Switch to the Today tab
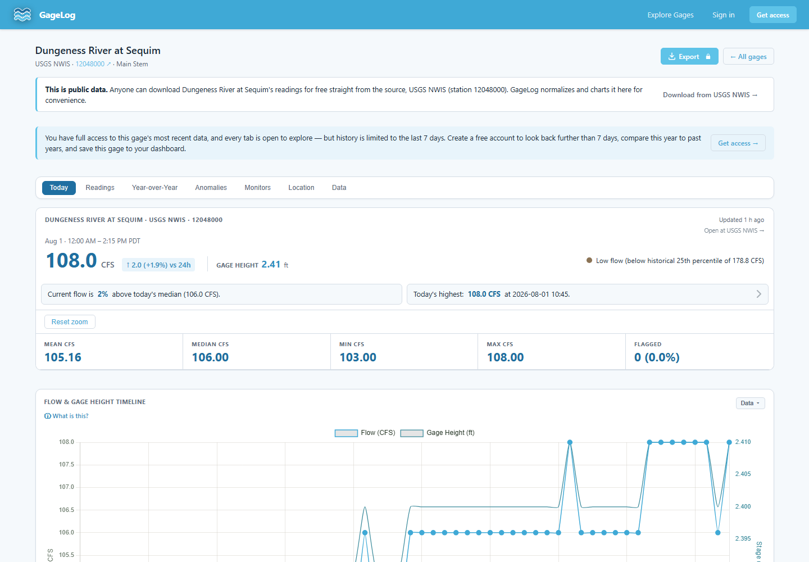The image size is (809, 562). coord(59,188)
